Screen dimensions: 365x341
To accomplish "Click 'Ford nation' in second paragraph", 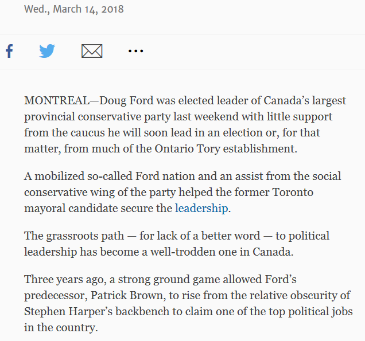I will click(x=165, y=176).
